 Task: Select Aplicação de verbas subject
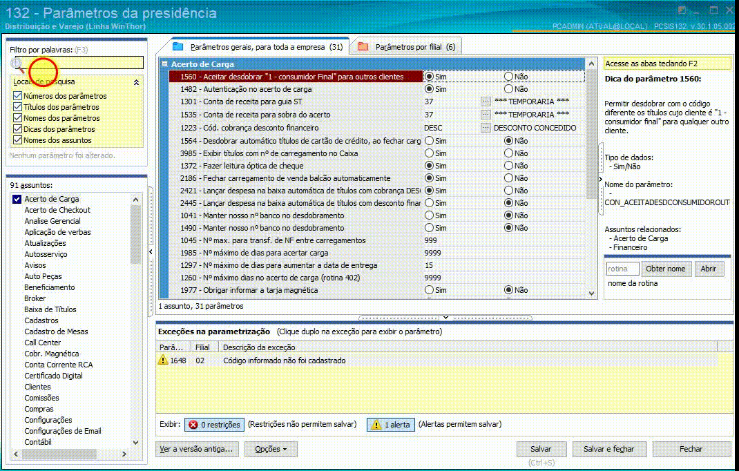[57, 232]
